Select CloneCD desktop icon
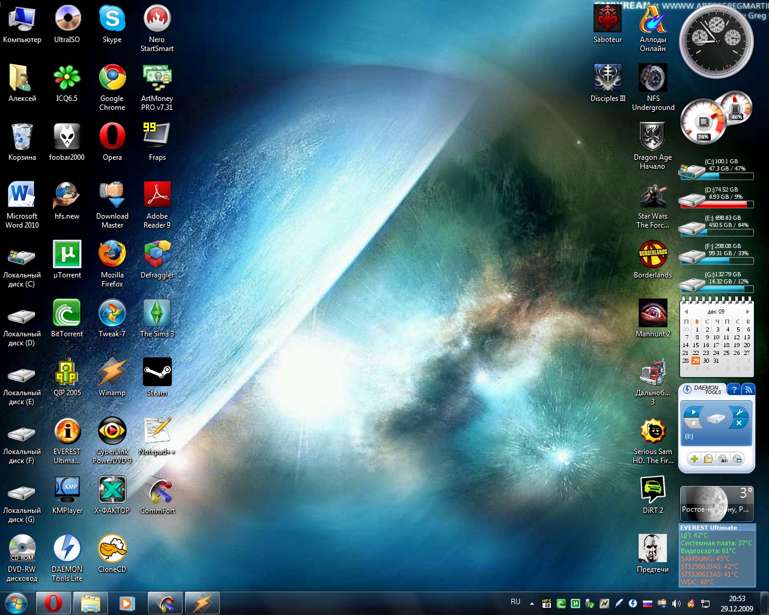Screen dimensions: 769x615 pyautogui.click(x=112, y=554)
